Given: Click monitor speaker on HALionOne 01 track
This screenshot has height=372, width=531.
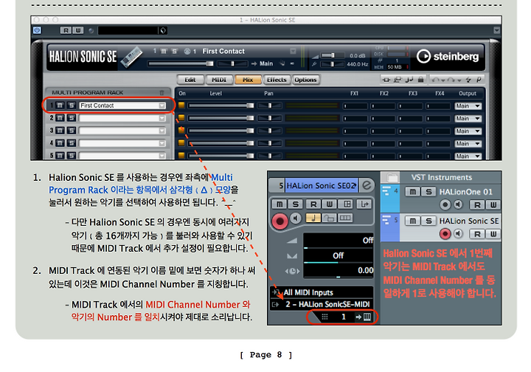Looking at the screenshot, I should [458, 204].
